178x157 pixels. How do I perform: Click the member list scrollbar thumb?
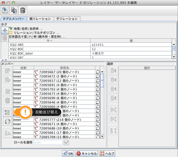[102, 81]
